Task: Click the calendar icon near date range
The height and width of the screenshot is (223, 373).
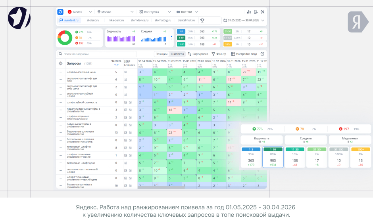Action: (x=225, y=21)
